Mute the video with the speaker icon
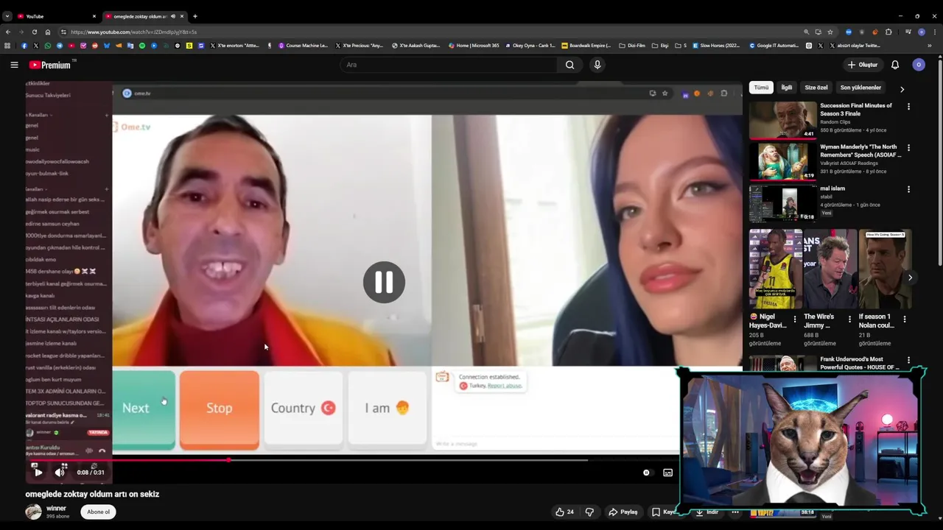Image resolution: width=943 pixels, height=530 pixels. pos(60,472)
